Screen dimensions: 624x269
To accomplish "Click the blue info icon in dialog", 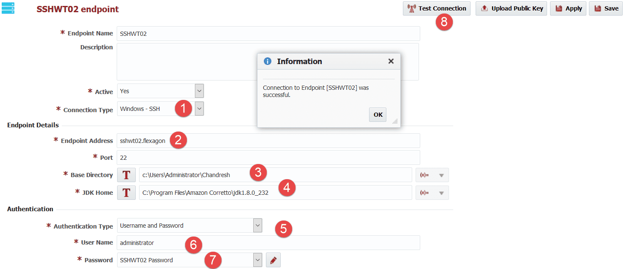I will [267, 61].
